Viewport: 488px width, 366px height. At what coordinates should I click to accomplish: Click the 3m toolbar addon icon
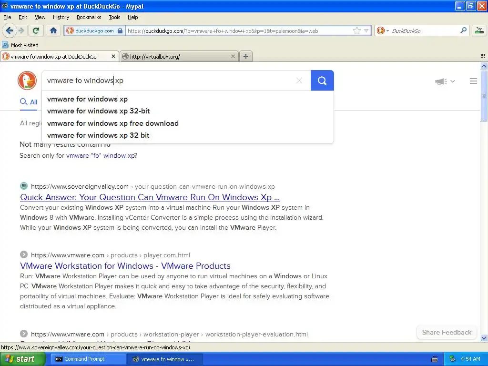[479, 30]
